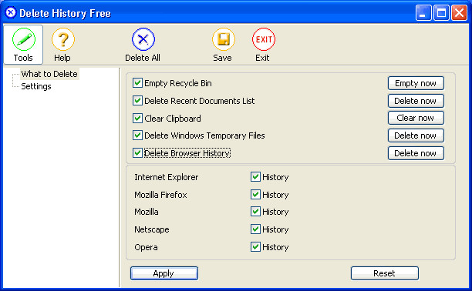Uncheck Internet Explorer History checkbox
The image size is (472, 291).
pos(255,177)
